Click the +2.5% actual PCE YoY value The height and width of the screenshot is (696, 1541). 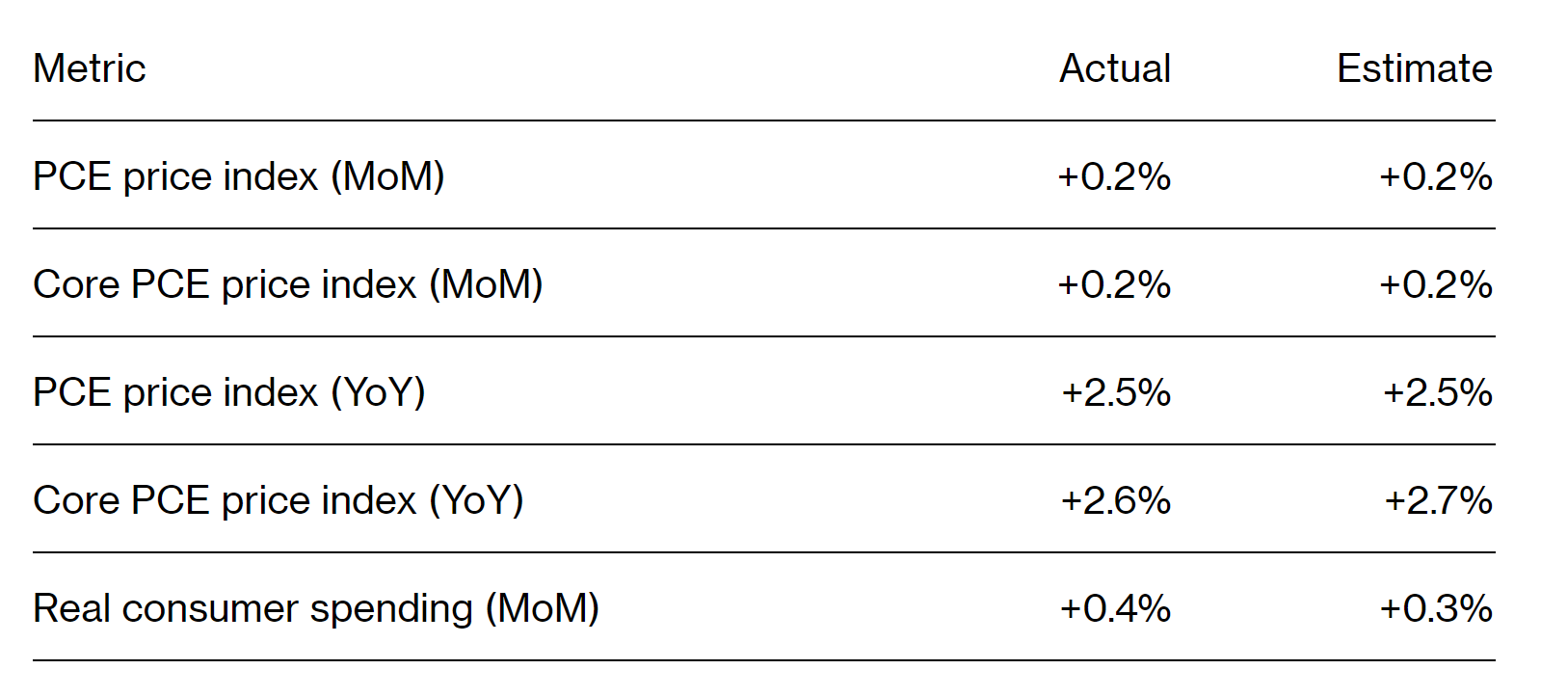coord(1116,392)
